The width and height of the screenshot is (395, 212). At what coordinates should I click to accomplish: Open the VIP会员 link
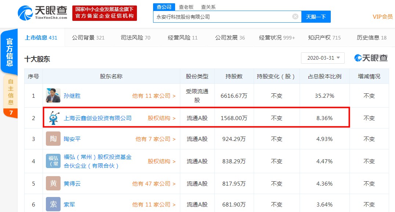coord(383,17)
